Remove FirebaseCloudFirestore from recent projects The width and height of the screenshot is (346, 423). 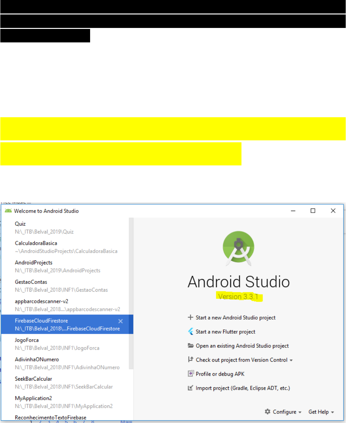[x=121, y=321]
